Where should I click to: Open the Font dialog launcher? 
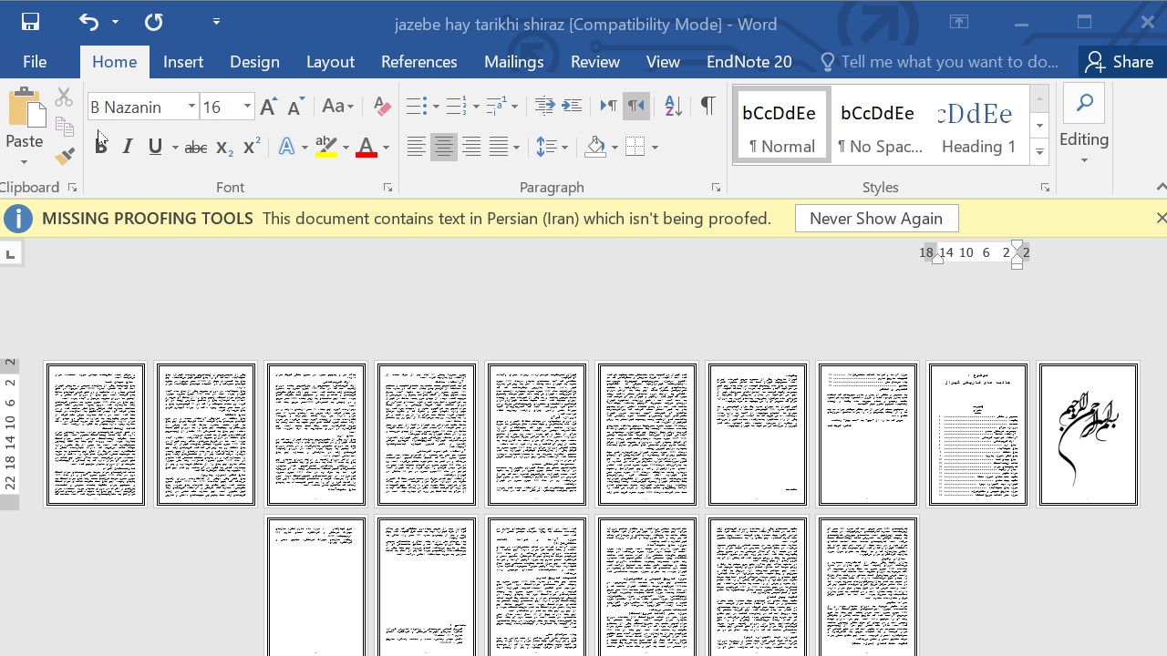click(387, 188)
